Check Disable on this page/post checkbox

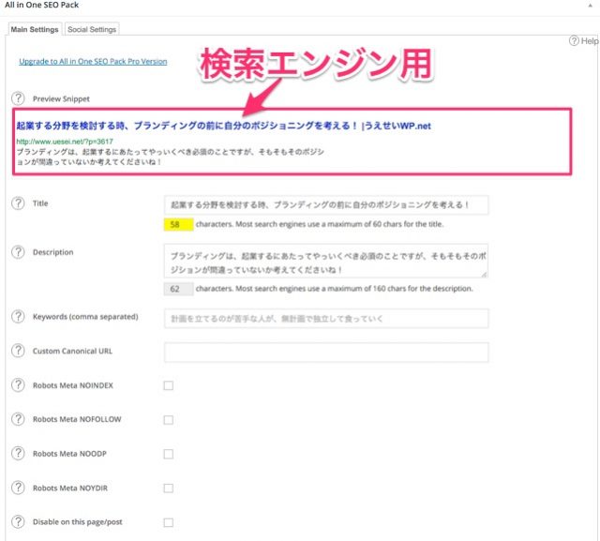(x=169, y=522)
